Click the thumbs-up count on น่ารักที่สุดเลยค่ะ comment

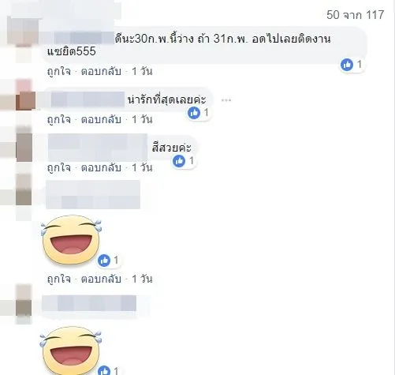click(207, 112)
